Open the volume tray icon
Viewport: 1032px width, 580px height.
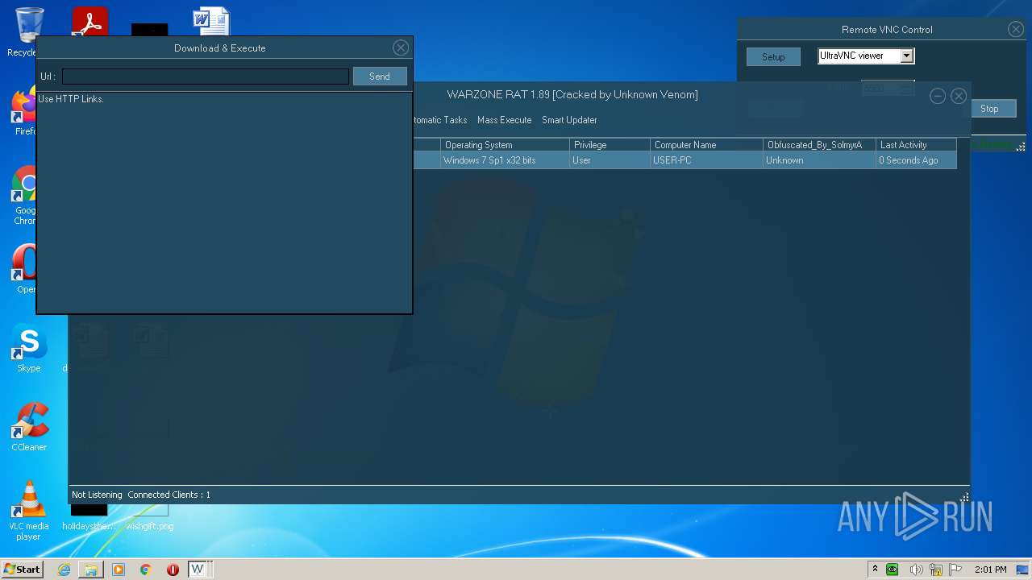916,570
